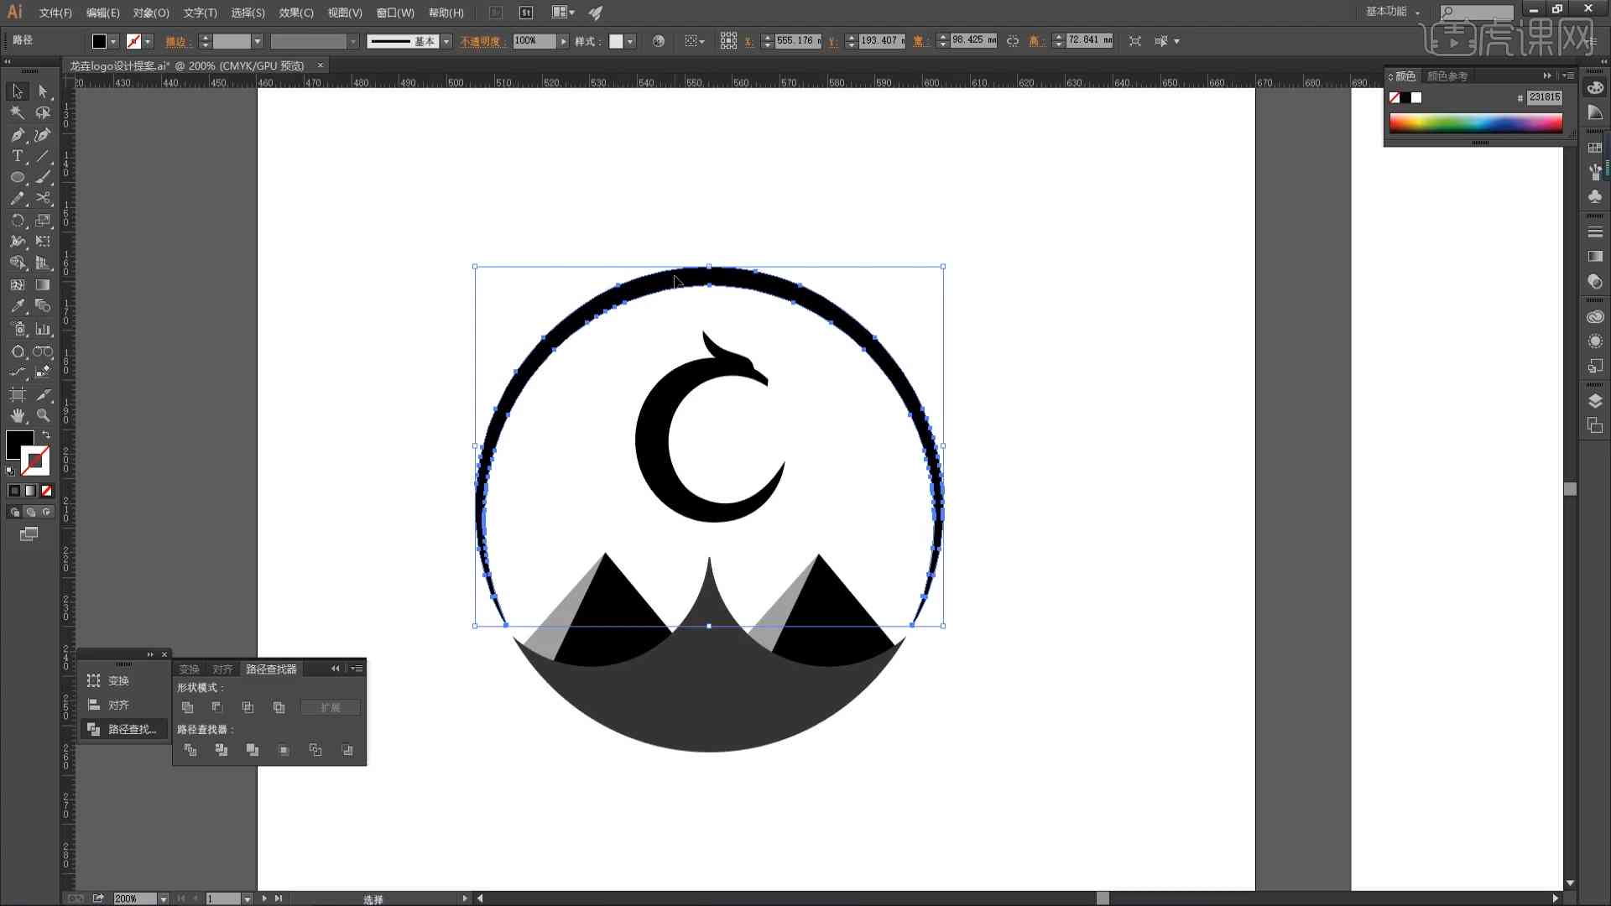
Task: Click the Pathfinder Minus Front icon
Action: [x=216, y=707]
